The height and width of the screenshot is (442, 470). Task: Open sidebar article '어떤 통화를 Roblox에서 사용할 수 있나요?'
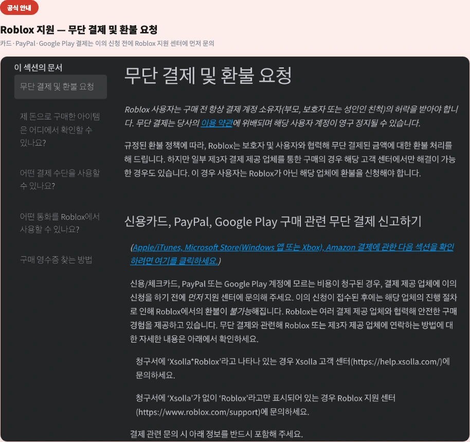click(61, 223)
